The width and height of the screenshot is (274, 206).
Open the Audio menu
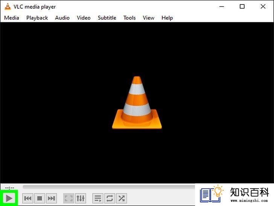62,18
